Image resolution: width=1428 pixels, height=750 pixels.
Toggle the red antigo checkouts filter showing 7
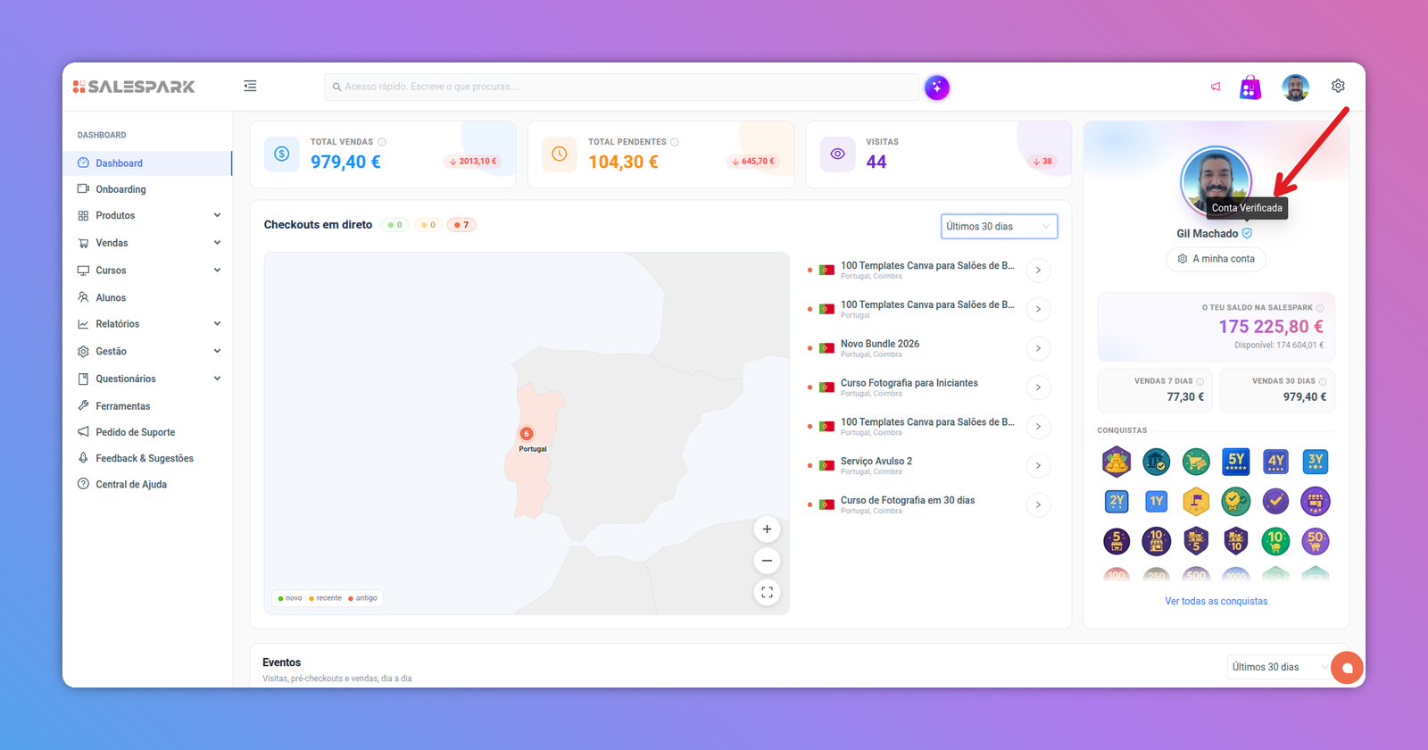(461, 225)
